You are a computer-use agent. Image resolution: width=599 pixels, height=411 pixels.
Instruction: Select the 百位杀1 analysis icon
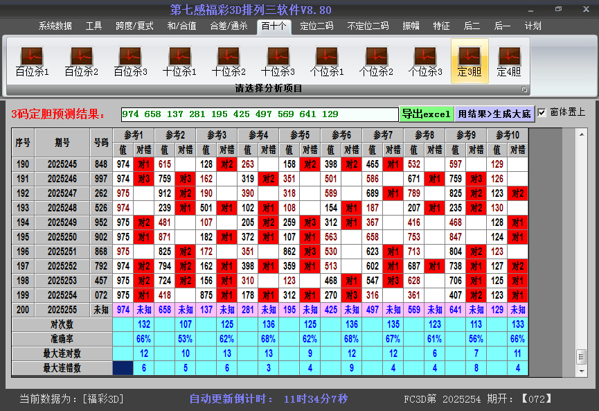[x=32, y=61]
